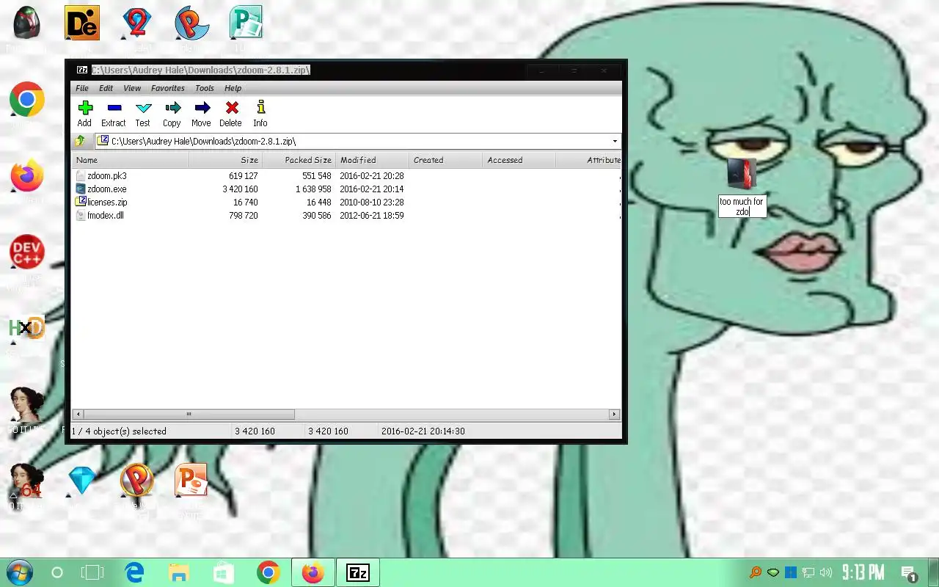Click the Copy arrow icon

pos(172,107)
